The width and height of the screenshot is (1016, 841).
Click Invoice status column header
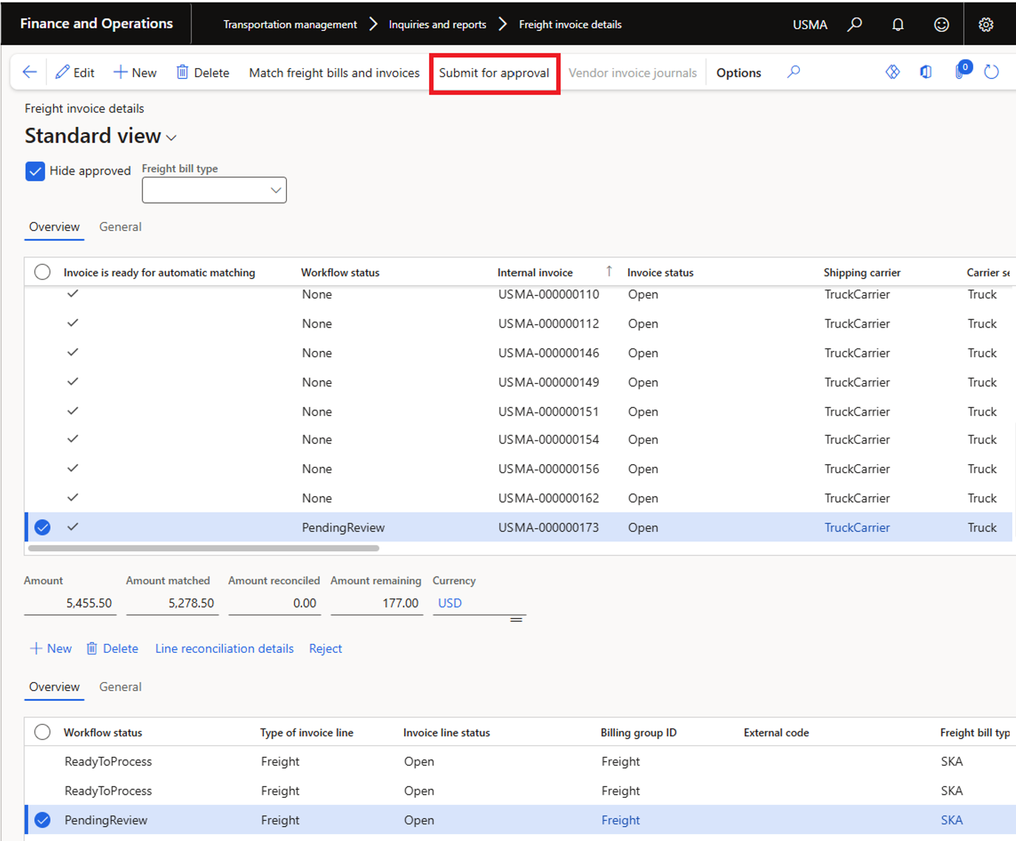(x=660, y=272)
